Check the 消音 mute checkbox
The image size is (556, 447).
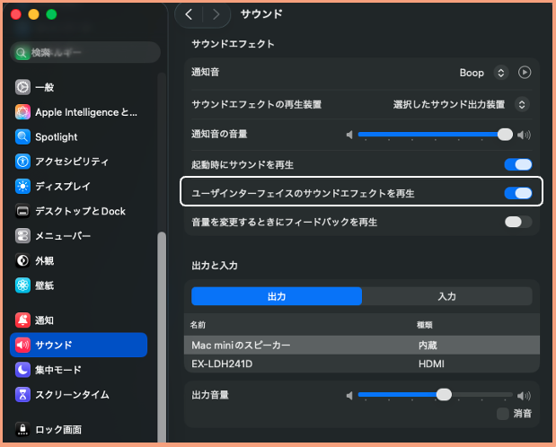pyautogui.click(x=503, y=414)
